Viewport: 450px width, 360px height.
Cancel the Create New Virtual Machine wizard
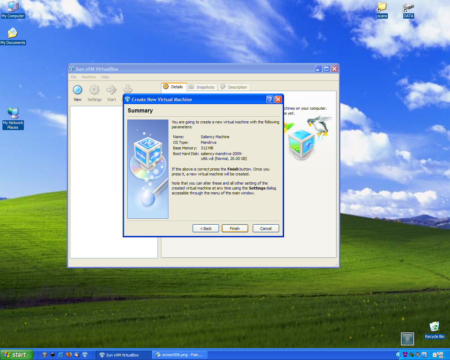point(266,229)
